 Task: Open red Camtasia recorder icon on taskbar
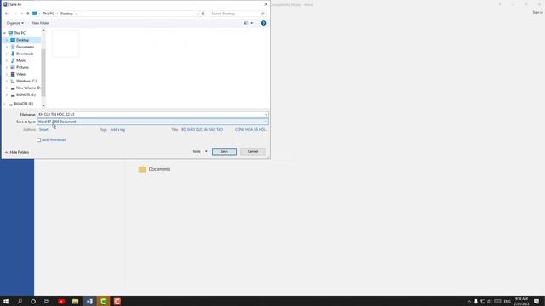tap(118, 301)
